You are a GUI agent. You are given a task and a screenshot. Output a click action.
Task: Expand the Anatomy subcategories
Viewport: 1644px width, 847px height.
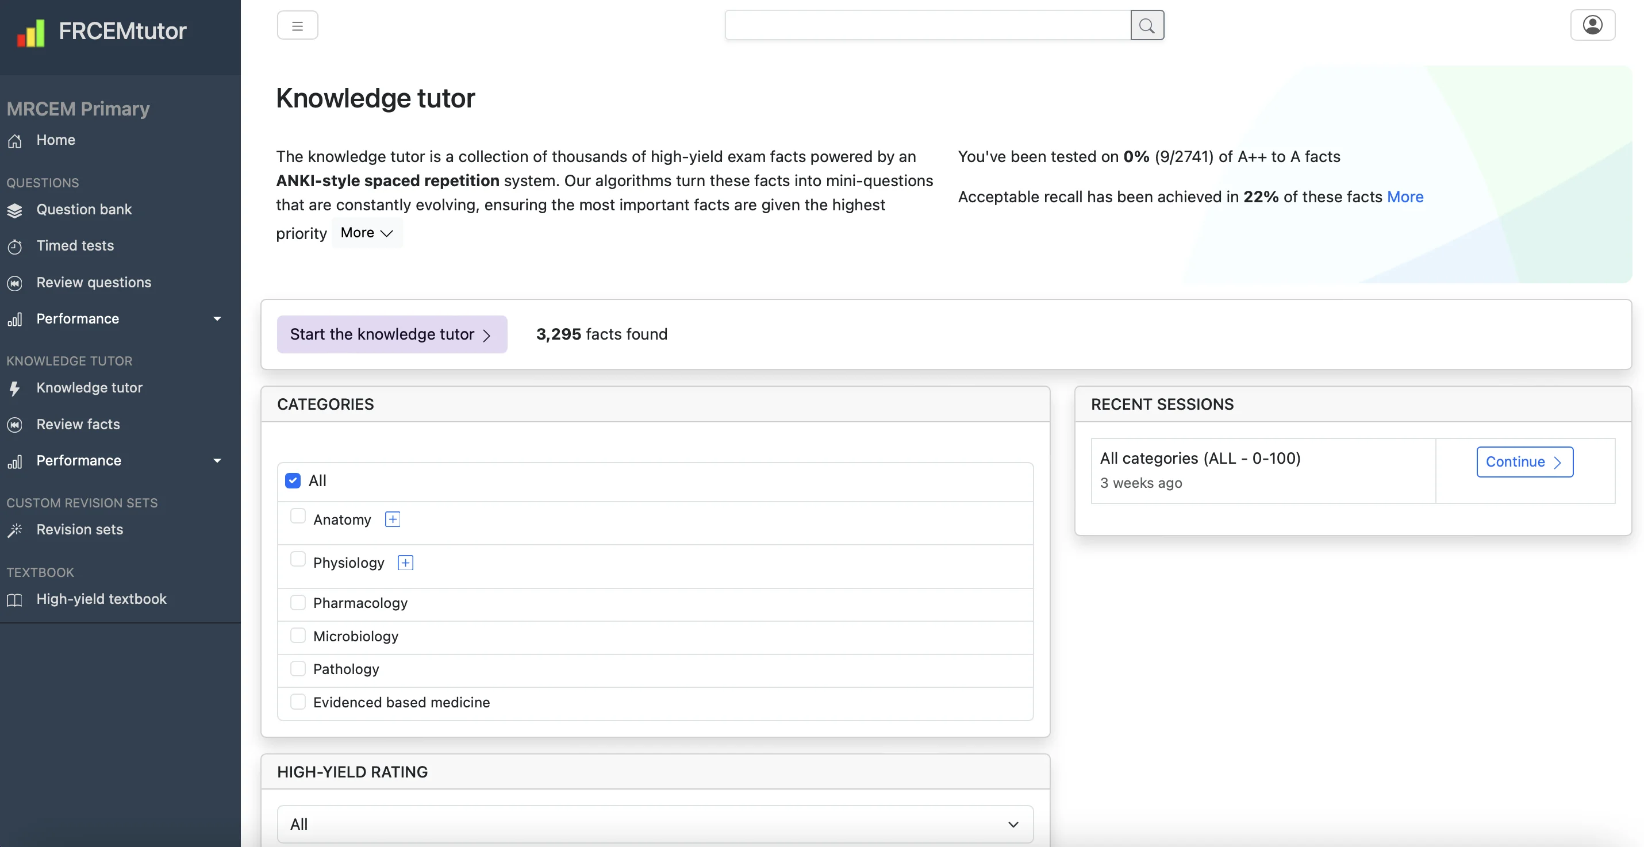[392, 518]
